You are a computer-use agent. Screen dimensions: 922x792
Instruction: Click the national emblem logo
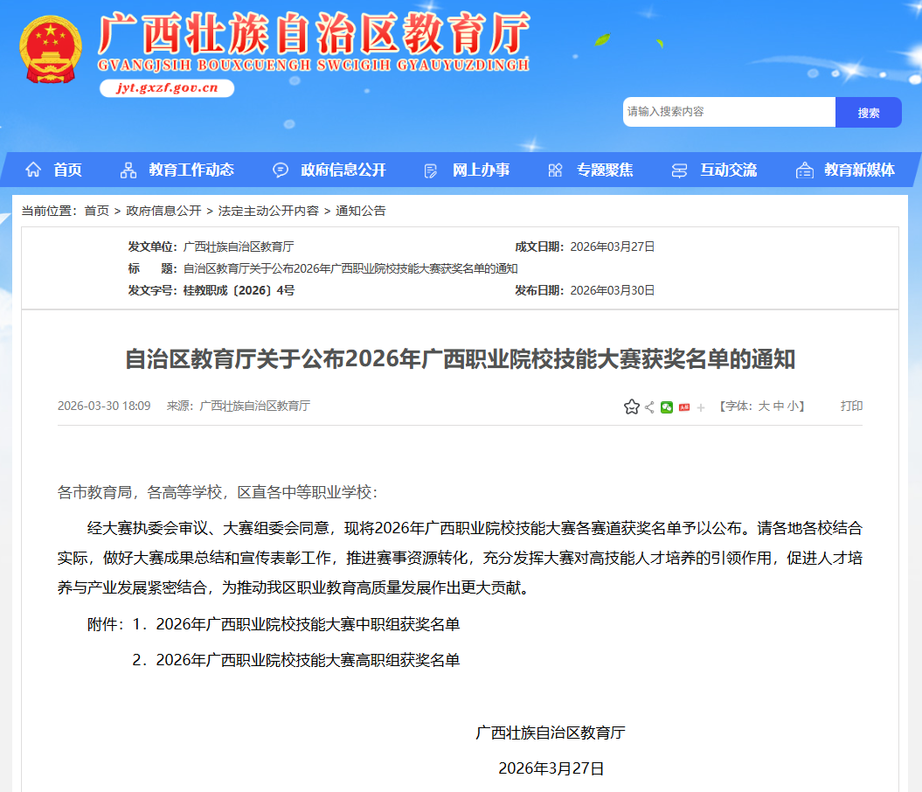[x=50, y=50]
